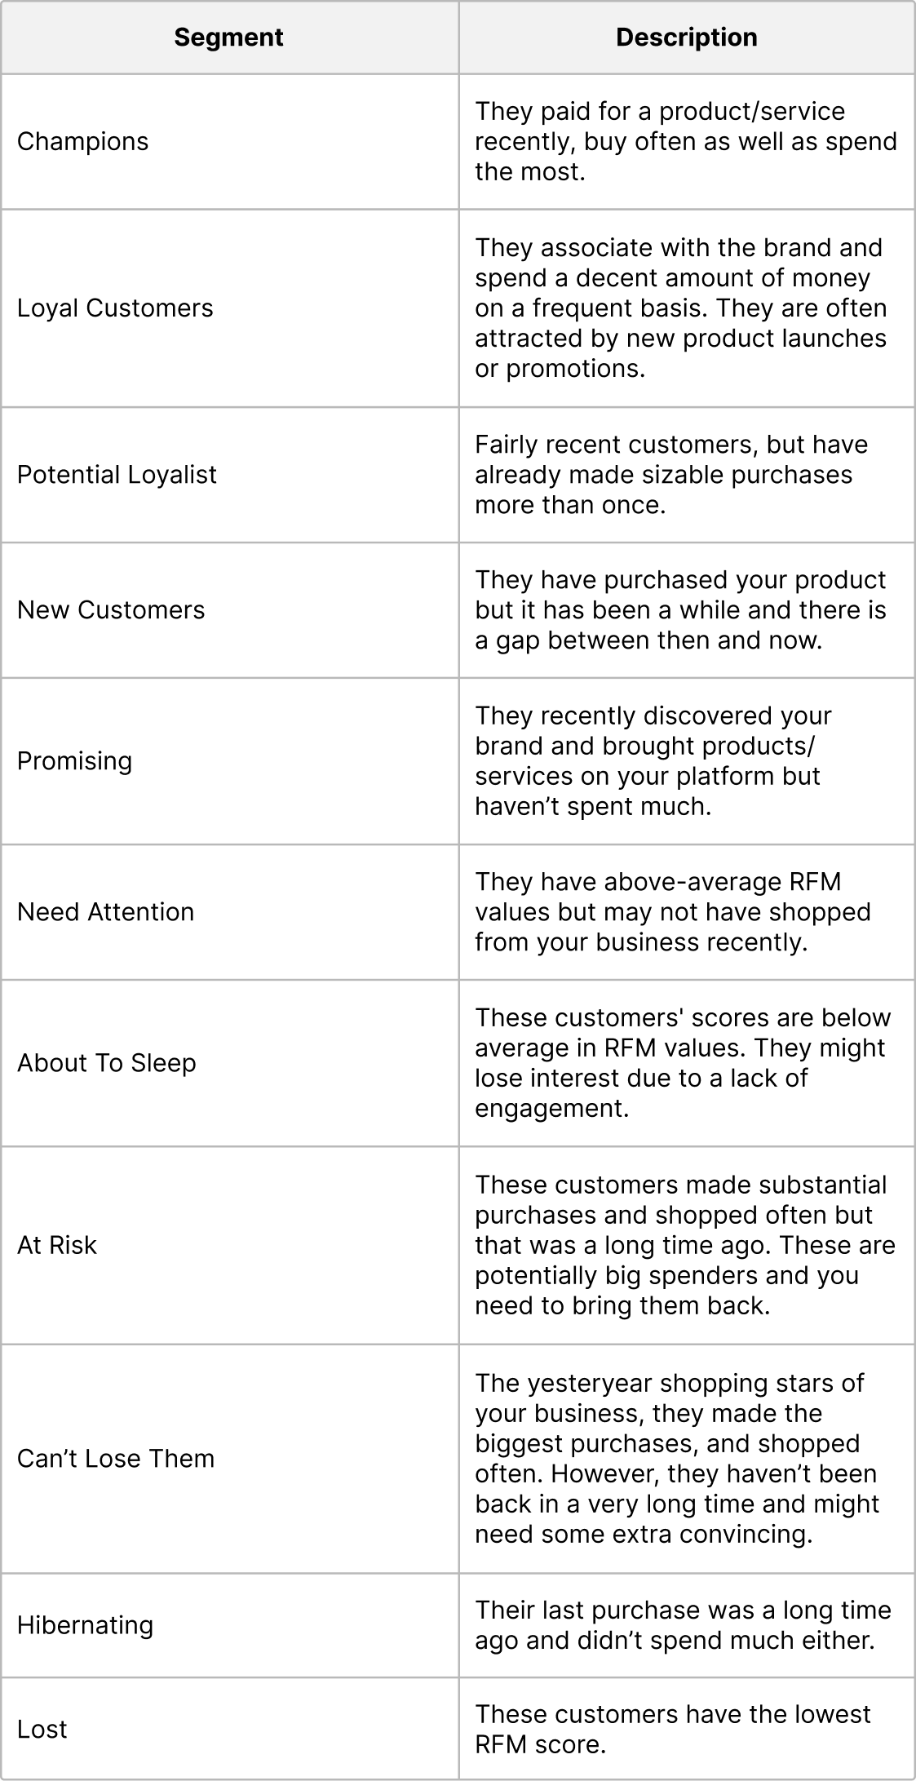Click the At Risk segment name
916x1781 pixels.
pos(57,1245)
